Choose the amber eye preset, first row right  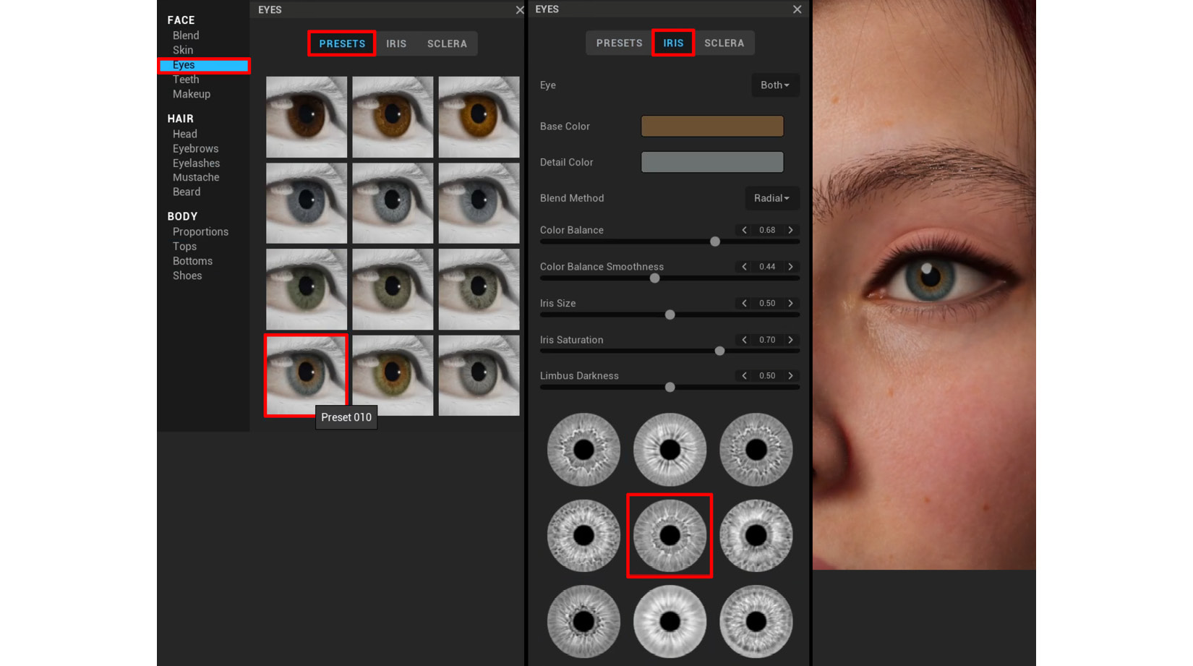pos(479,117)
